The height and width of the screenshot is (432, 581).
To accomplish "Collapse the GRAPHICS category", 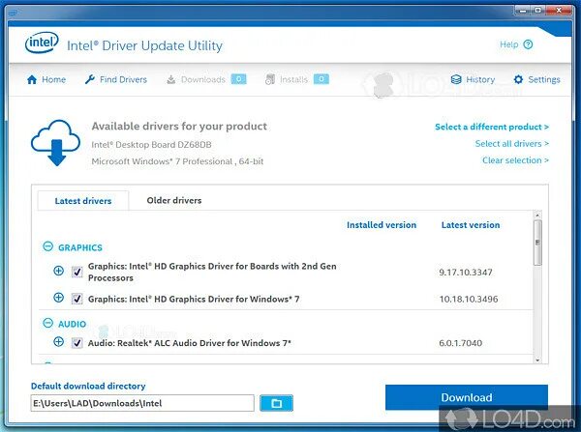I will pyautogui.click(x=48, y=246).
